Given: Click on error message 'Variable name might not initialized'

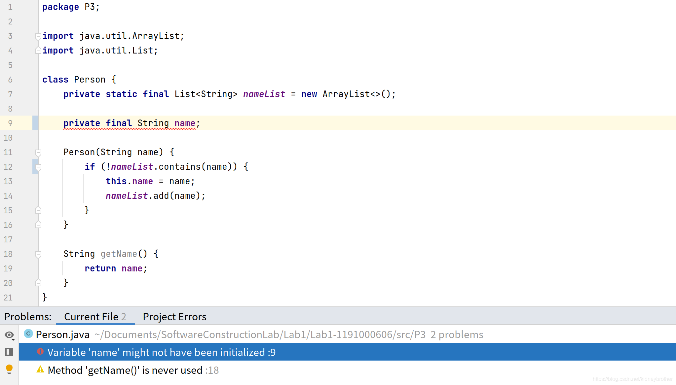Looking at the screenshot, I should (162, 352).
